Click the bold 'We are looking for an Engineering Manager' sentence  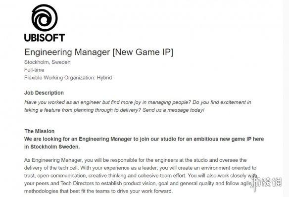144,139
